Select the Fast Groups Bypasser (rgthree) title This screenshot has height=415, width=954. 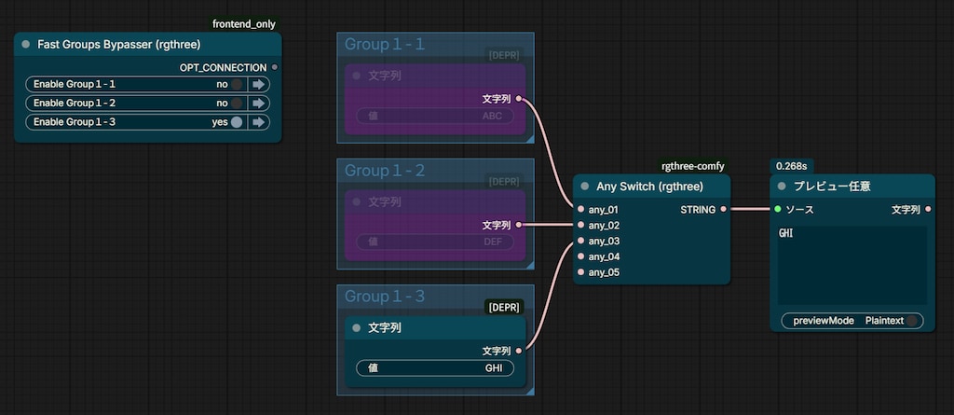119,45
